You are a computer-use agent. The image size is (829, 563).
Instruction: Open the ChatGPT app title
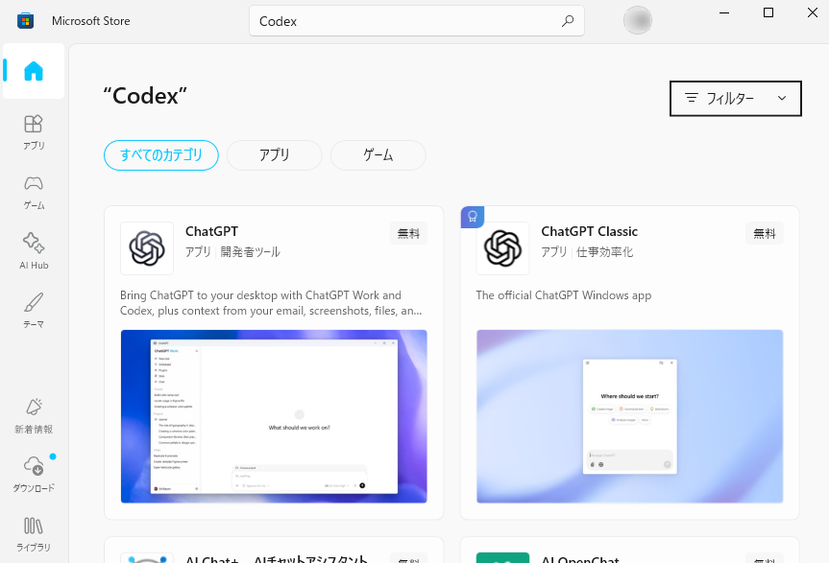[x=211, y=232]
